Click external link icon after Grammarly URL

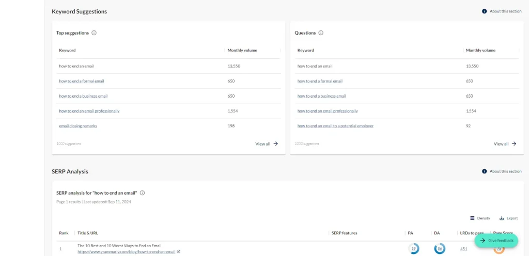coord(179,252)
